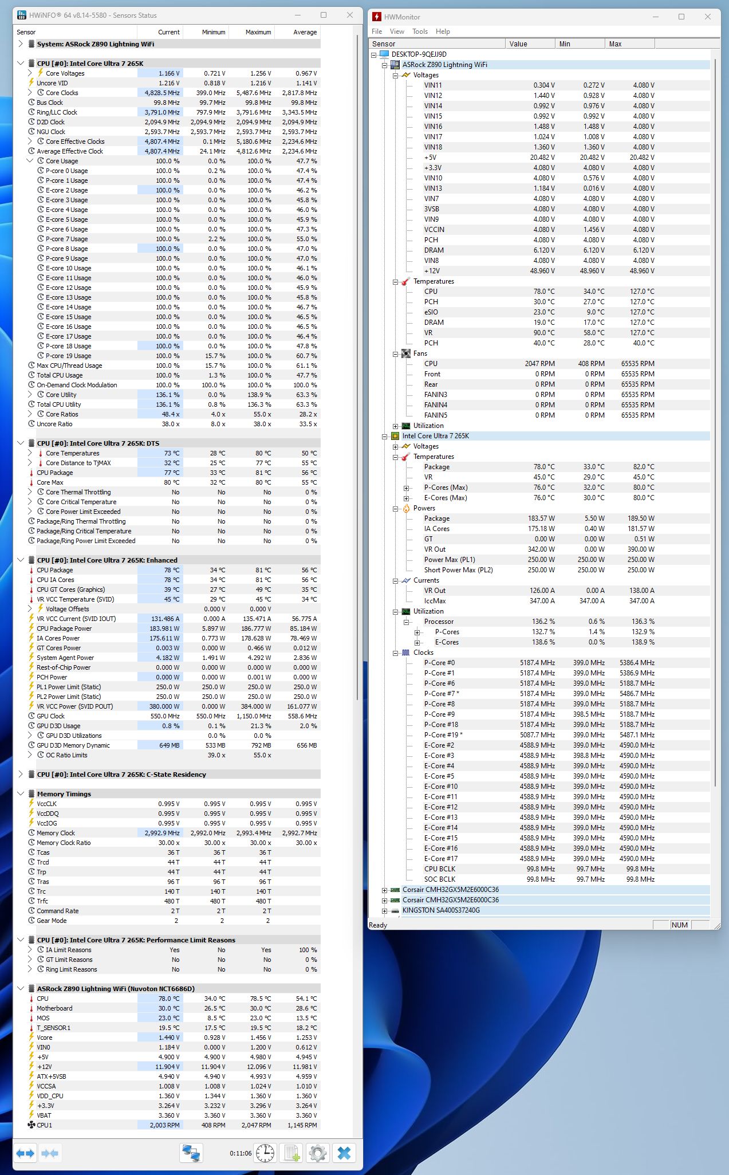The image size is (729, 1175).
Task: Click the Sensor column header in HWMonitor
Action: click(437, 44)
